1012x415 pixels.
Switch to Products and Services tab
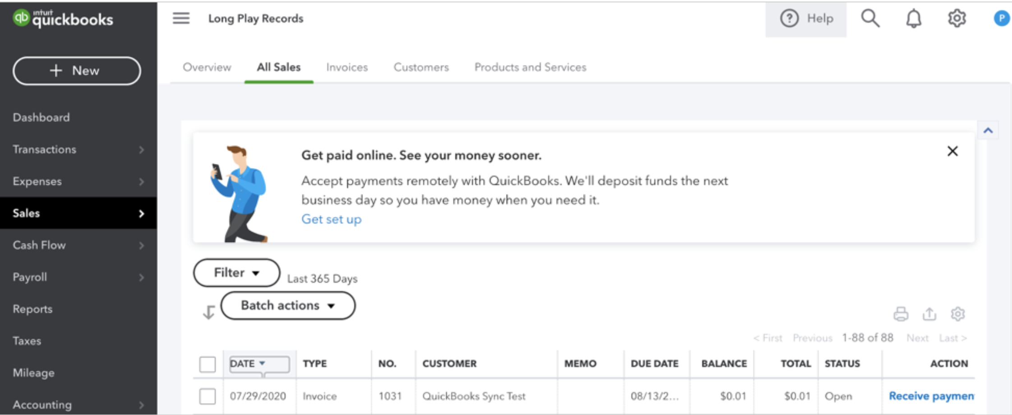pos(530,67)
